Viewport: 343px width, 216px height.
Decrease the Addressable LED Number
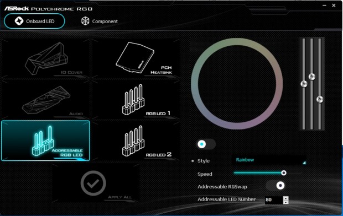(x=285, y=202)
